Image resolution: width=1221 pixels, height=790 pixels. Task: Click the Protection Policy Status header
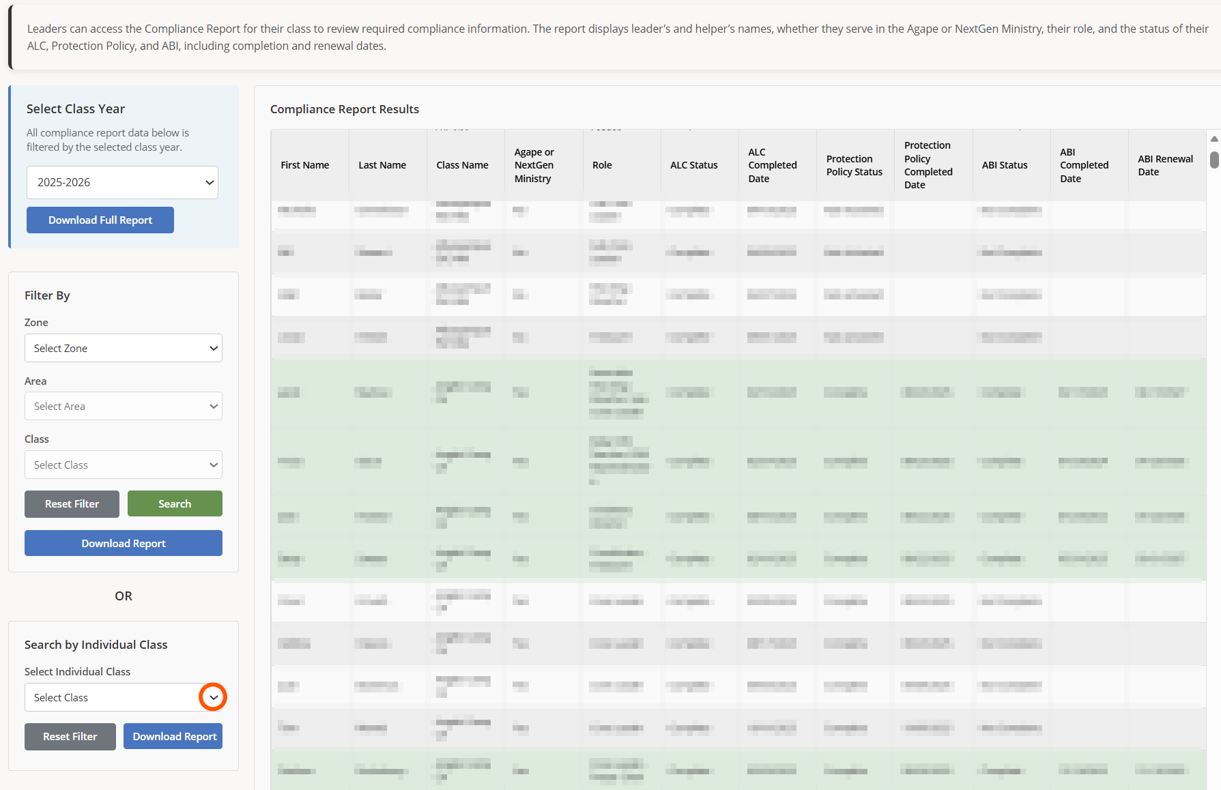coord(854,165)
